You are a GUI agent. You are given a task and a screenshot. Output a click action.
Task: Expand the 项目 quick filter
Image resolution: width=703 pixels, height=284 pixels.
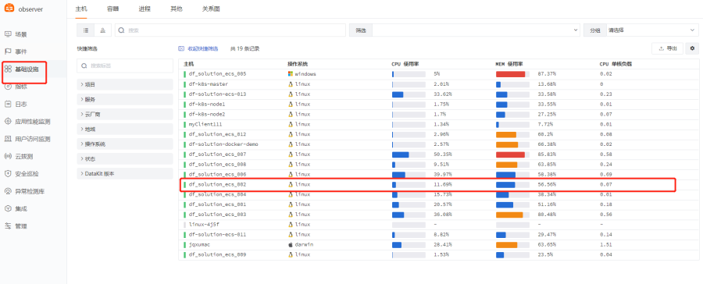point(125,84)
